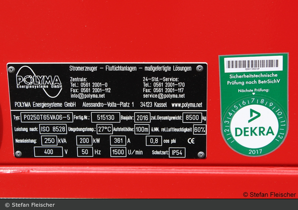
Task: Select speed value '1500' U/min
Action: [118, 152]
